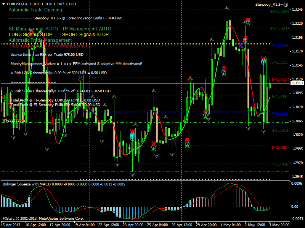The width and height of the screenshot is (305, 228).
Task: Click the red Trading Strategie TimeManagement text
Action: (x=49, y=46)
